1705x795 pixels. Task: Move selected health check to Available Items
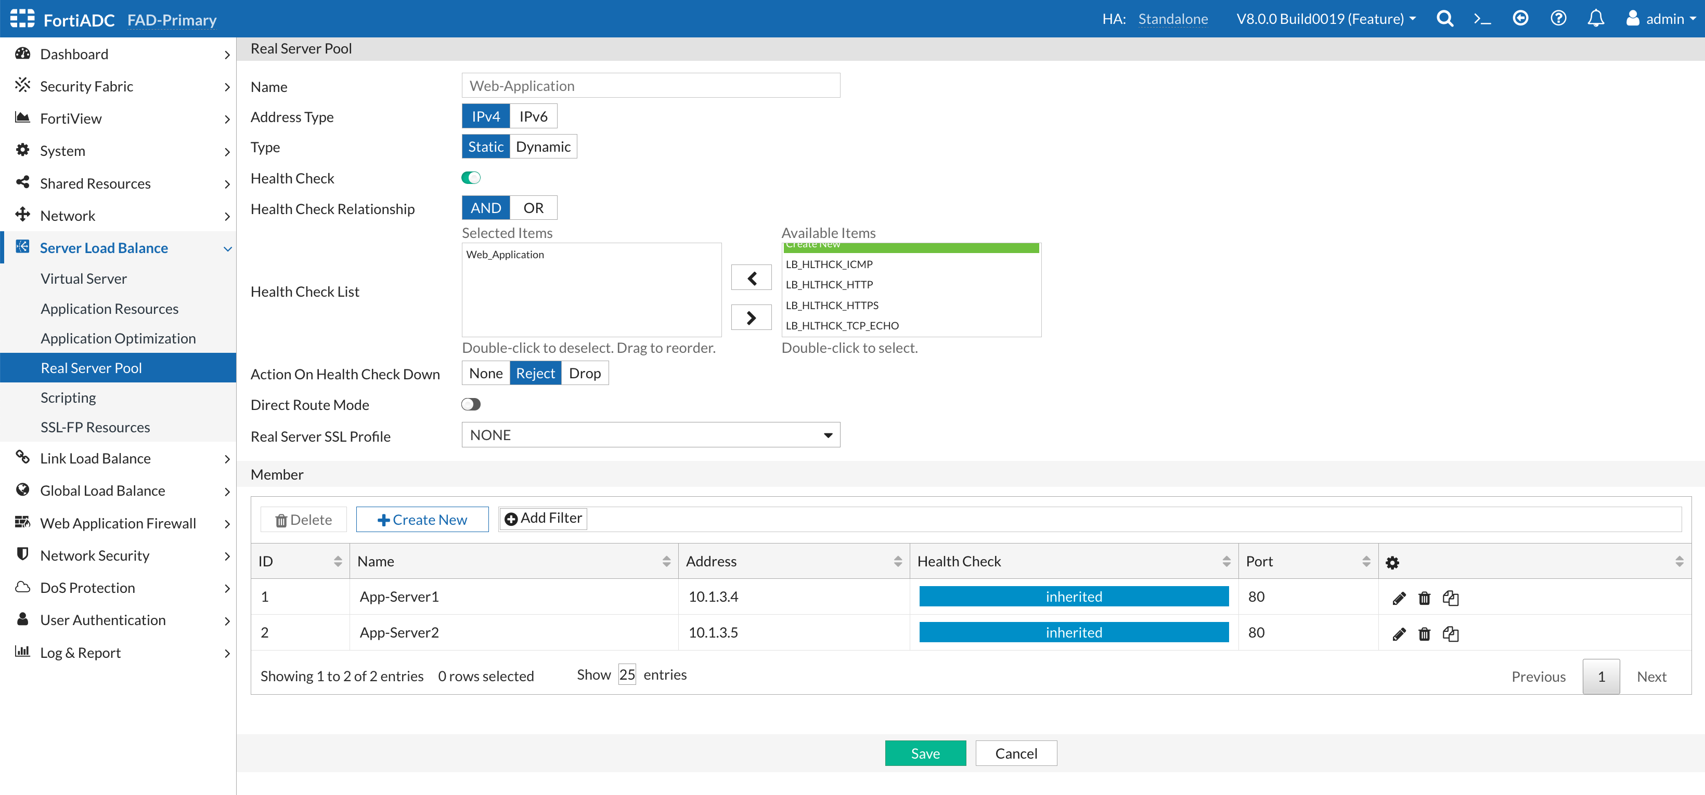tap(751, 317)
